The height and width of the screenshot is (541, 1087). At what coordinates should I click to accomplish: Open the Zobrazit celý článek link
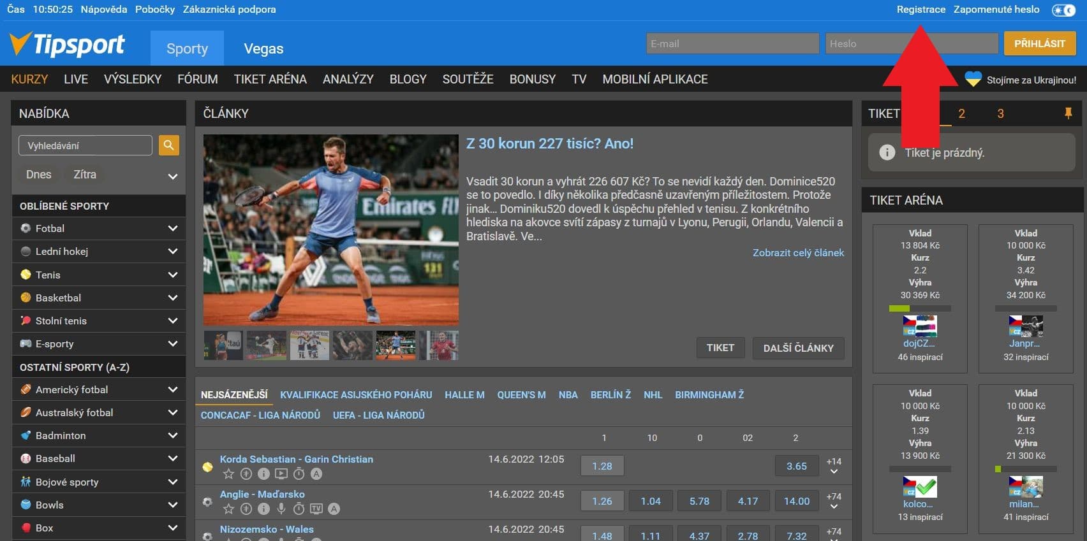(798, 252)
